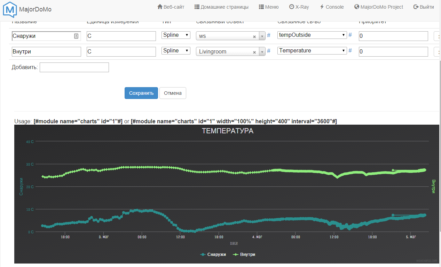Click the Сохранить button

[x=141, y=93]
